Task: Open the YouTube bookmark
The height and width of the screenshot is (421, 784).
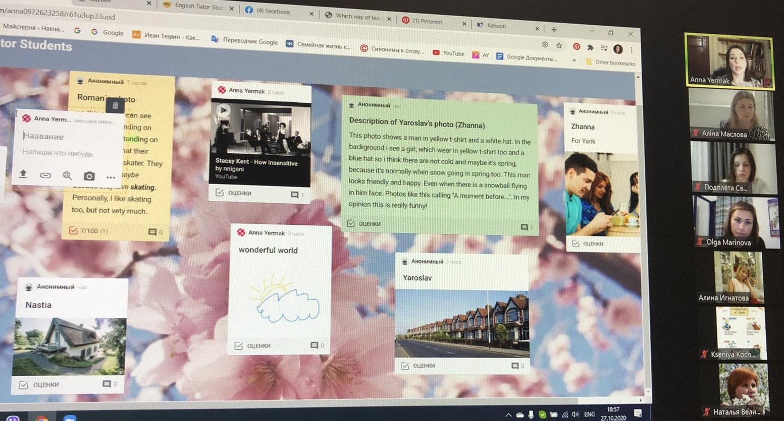Action: click(448, 53)
